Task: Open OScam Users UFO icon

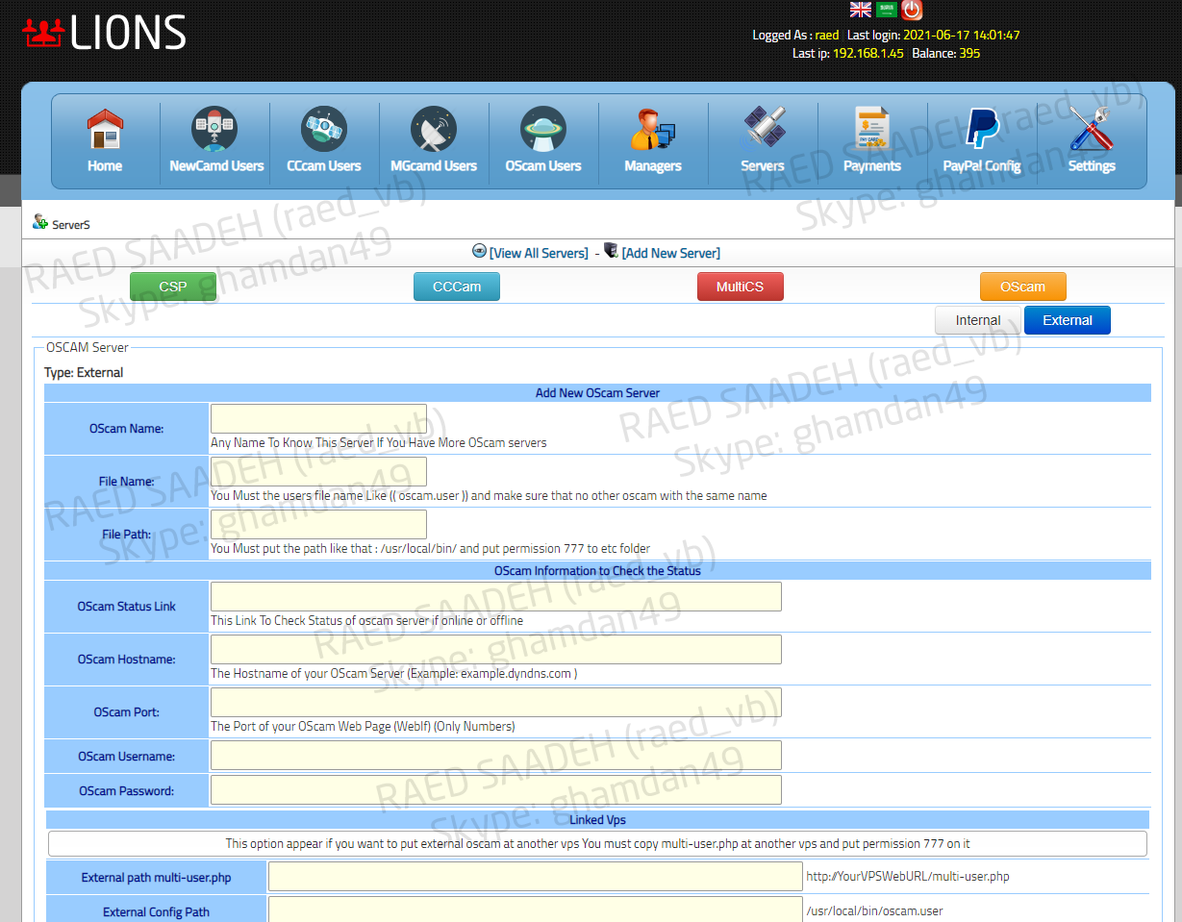Action: click(x=543, y=129)
